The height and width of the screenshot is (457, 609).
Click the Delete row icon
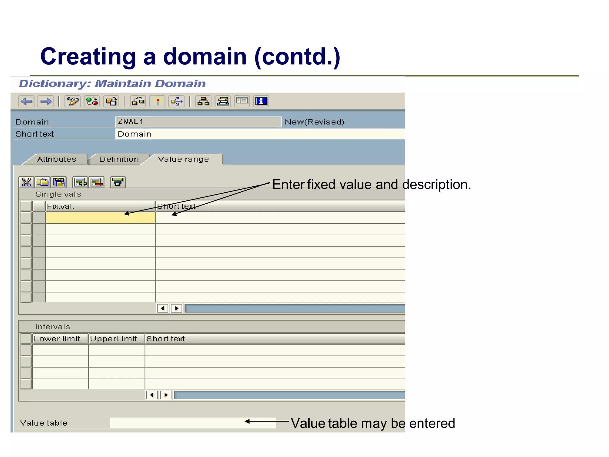pos(97,182)
